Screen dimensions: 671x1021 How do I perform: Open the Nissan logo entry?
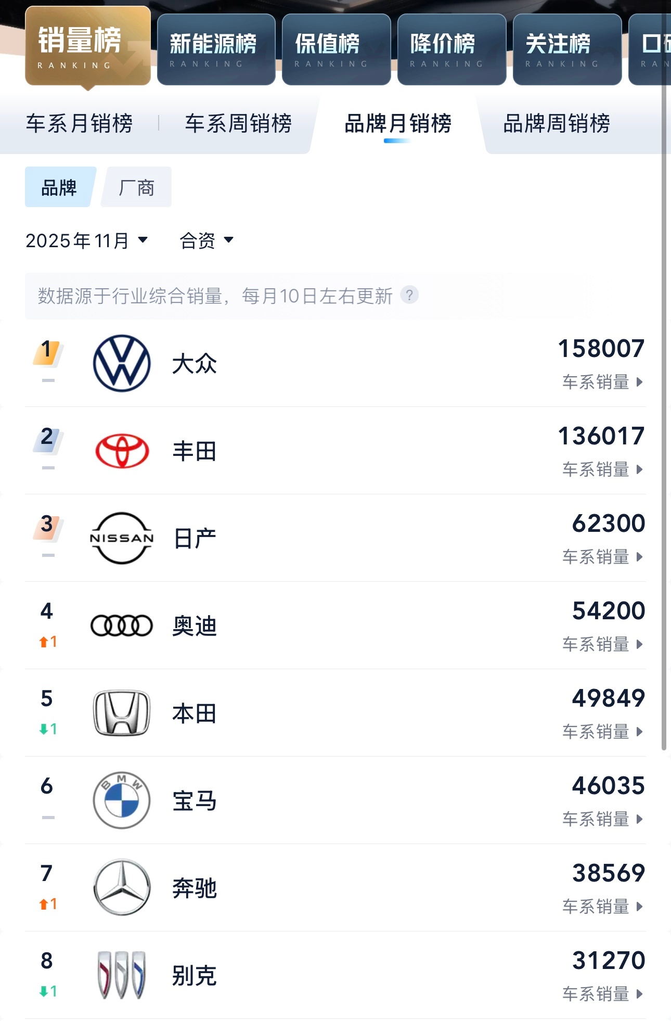pos(122,538)
